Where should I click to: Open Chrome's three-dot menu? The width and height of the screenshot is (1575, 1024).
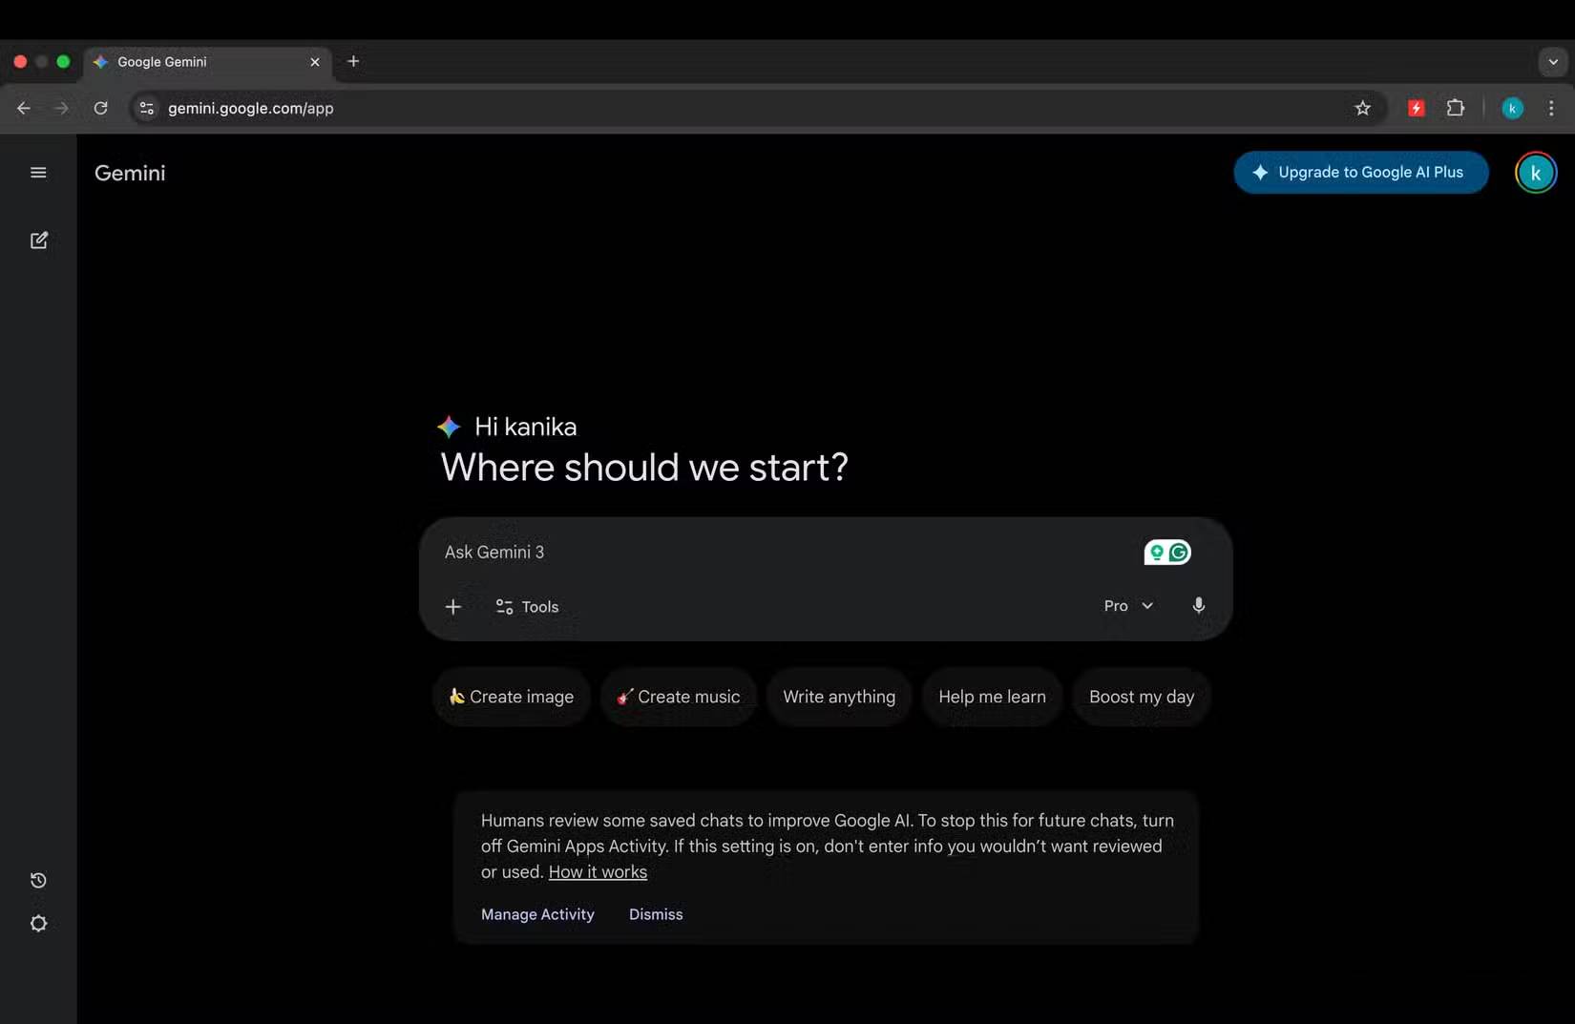click(1551, 108)
